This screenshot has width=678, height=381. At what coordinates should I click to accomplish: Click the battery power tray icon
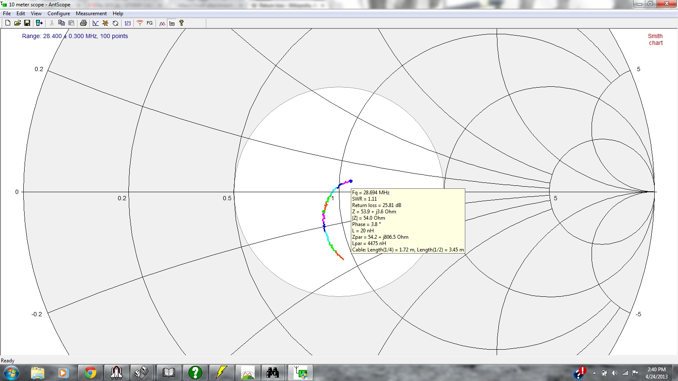click(x=604, y=373)
